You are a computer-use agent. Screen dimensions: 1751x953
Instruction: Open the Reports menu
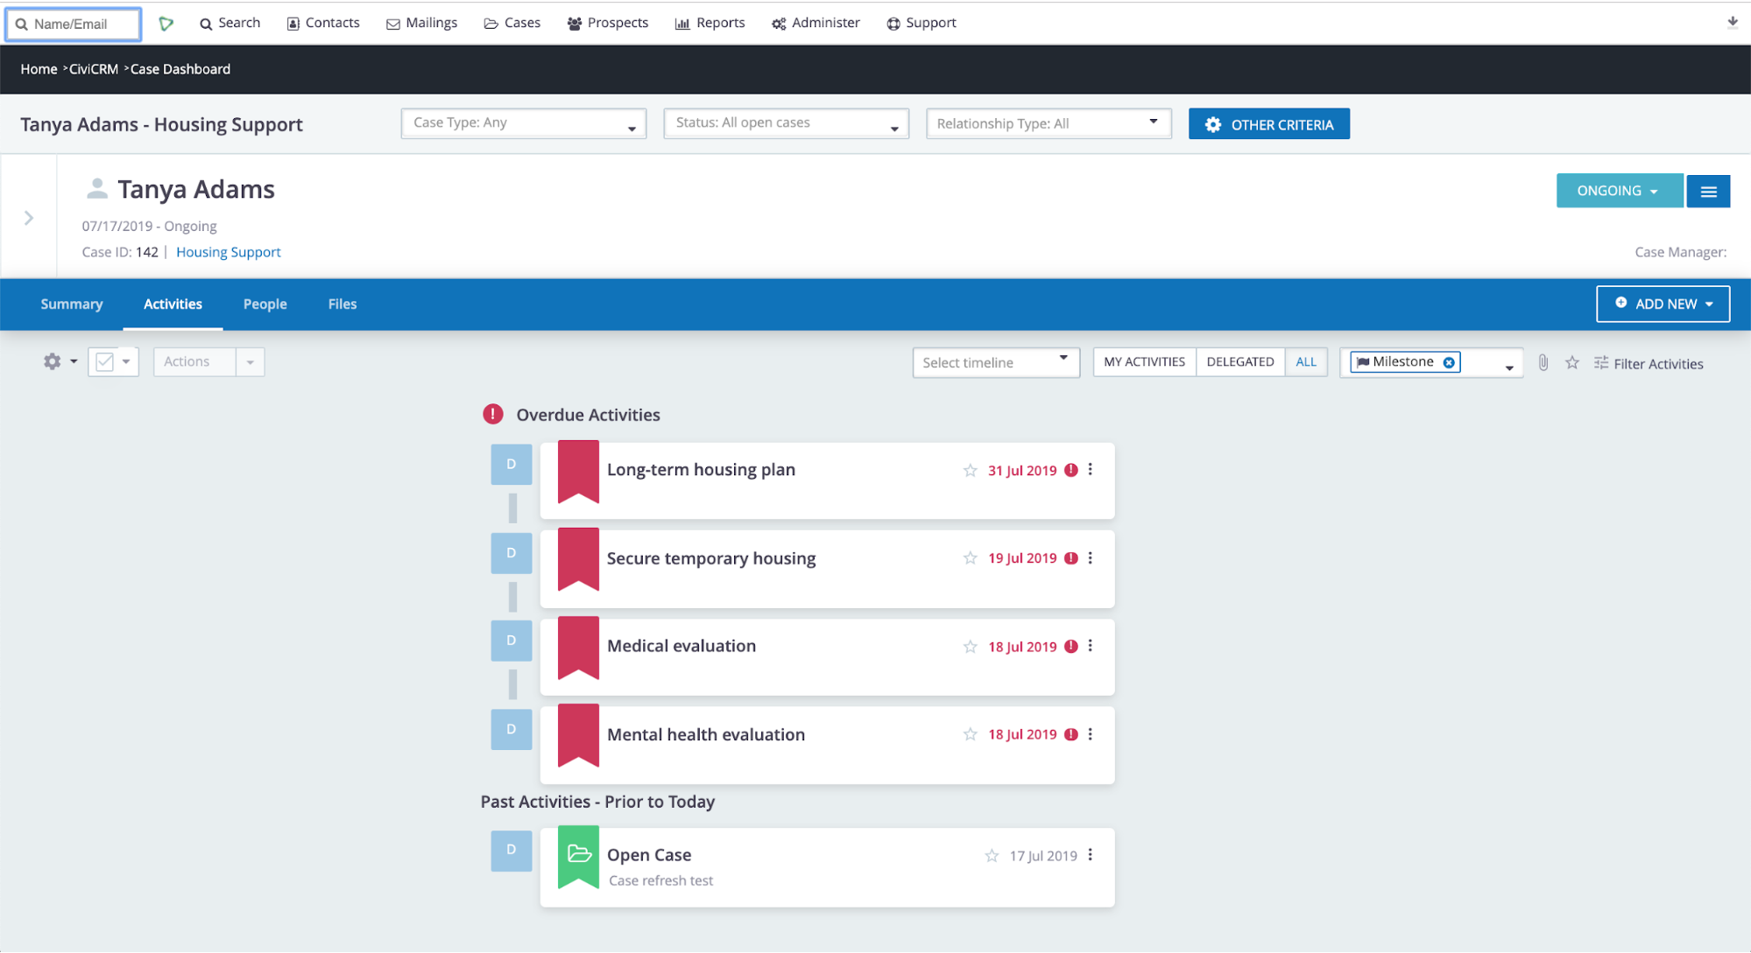(x=710, y=23)
